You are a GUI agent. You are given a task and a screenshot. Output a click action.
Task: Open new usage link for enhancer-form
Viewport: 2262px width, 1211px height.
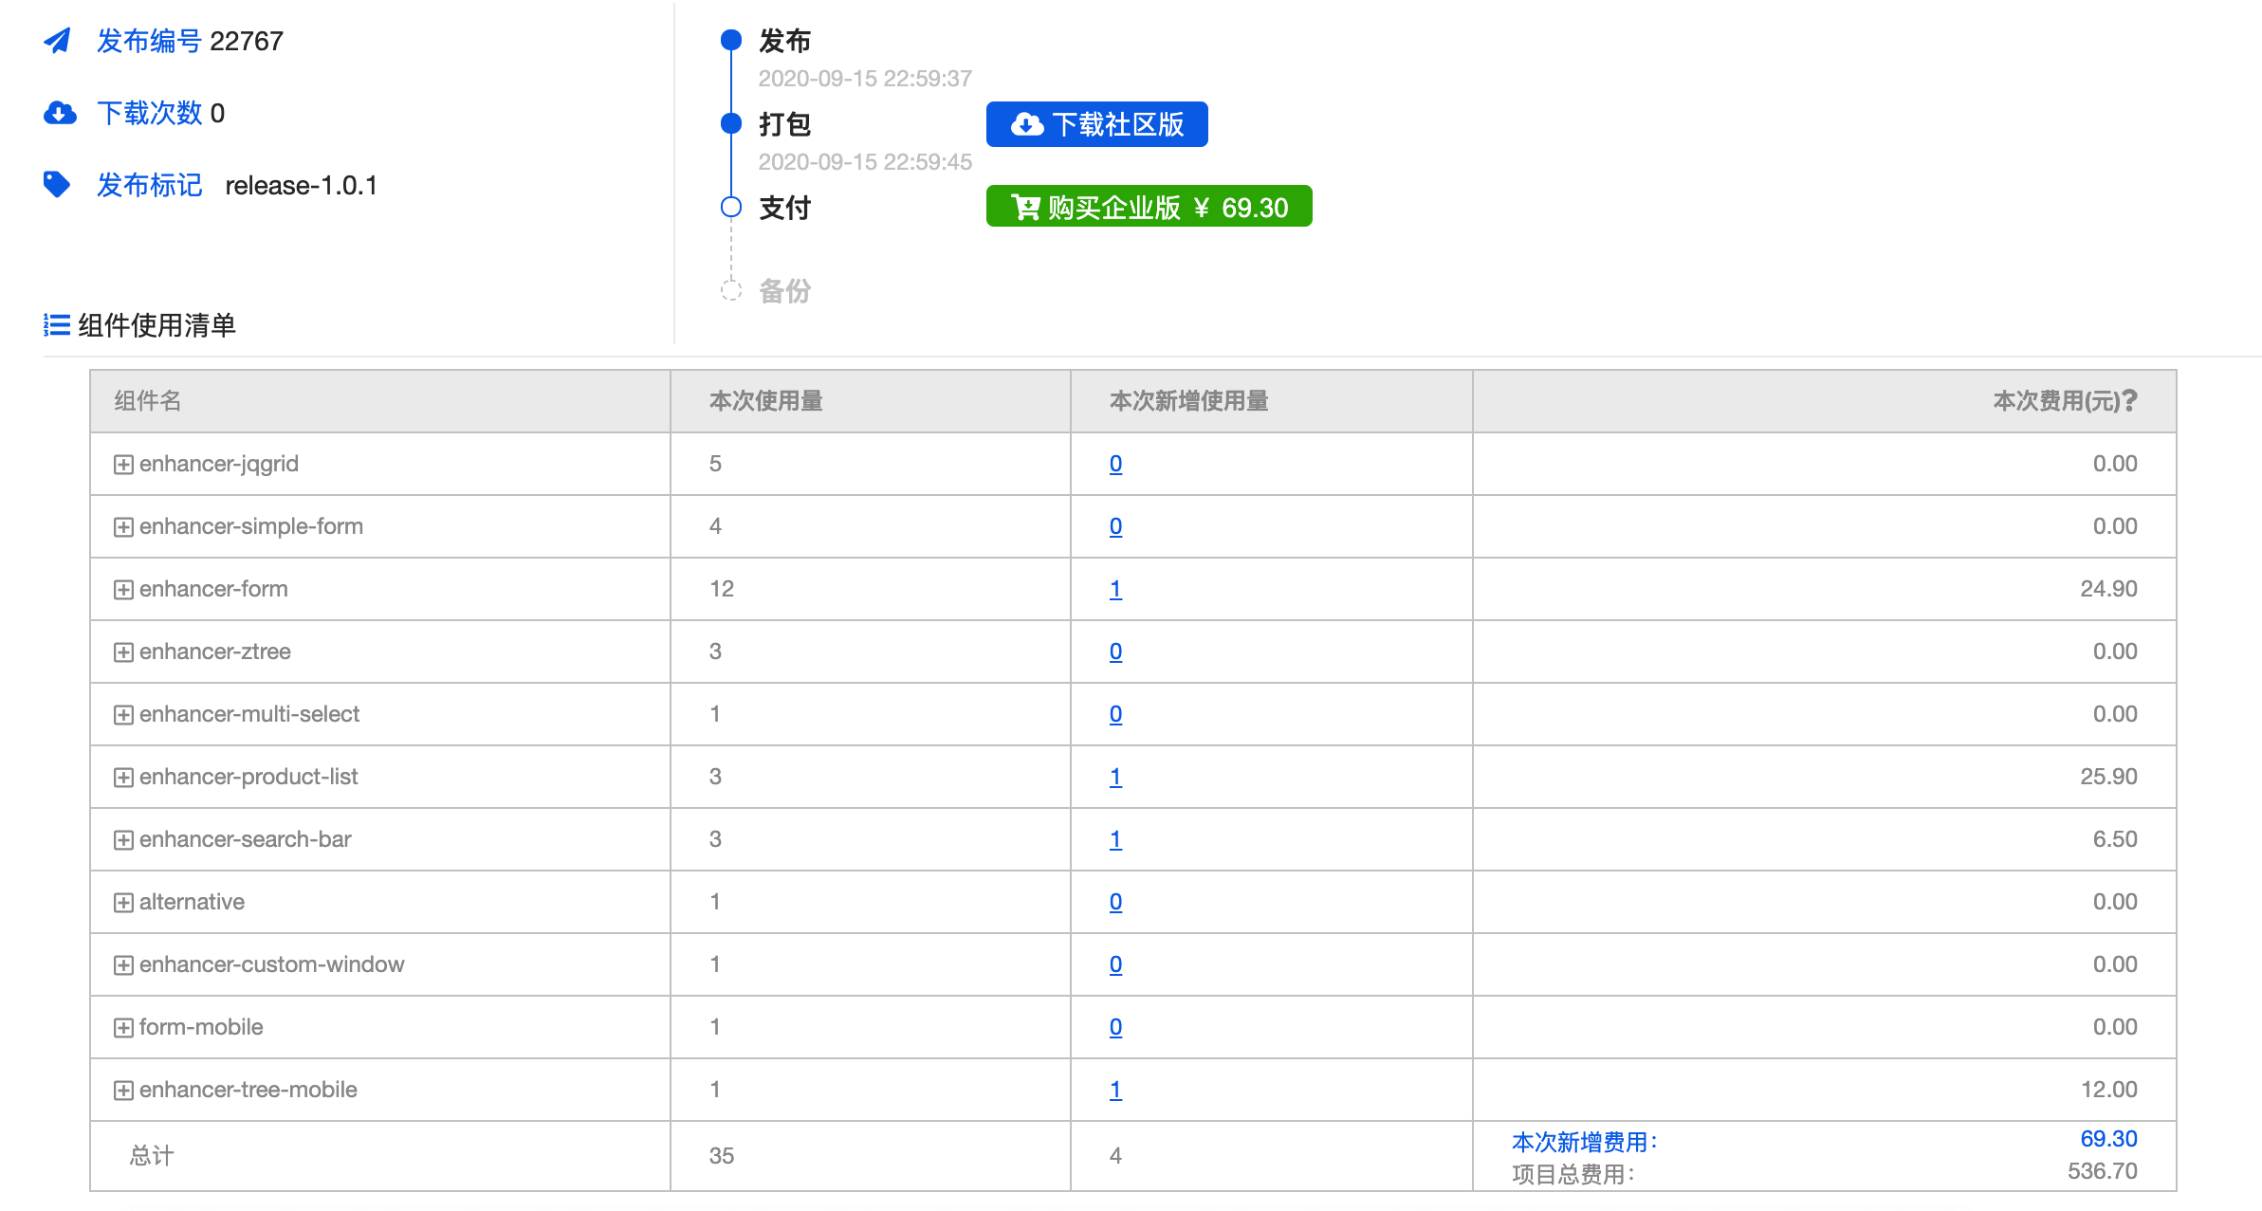1115,589
